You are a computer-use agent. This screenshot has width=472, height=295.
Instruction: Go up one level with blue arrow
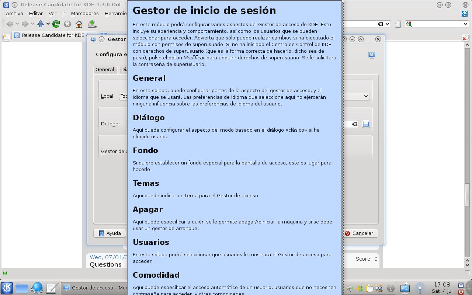coord(41,24)
